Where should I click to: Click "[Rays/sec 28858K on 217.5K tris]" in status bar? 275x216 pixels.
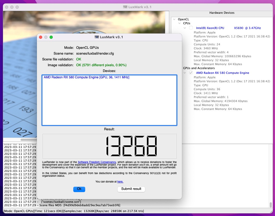(x=120, y=211)
